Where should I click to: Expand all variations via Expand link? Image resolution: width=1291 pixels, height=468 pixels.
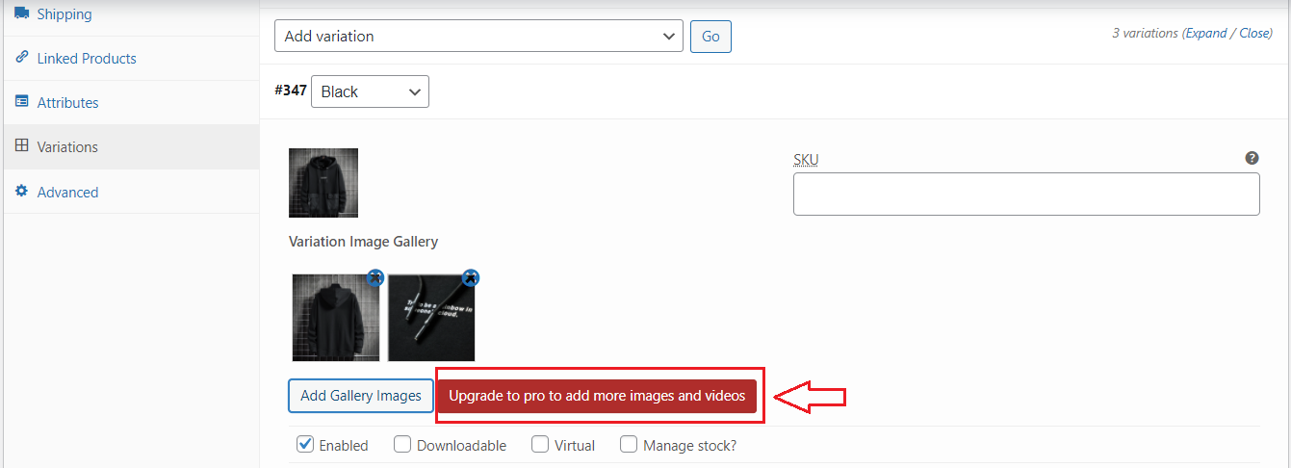[1206, 33]
